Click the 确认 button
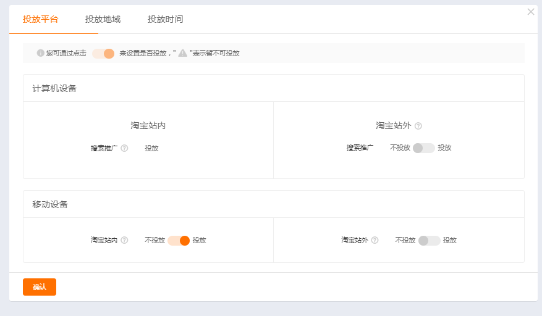542x316 pixels. (x=40, y=287)
